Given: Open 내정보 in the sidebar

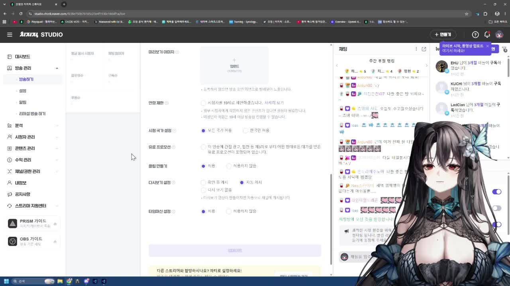Looking at the screenshot, I should [x=20, y=183].
